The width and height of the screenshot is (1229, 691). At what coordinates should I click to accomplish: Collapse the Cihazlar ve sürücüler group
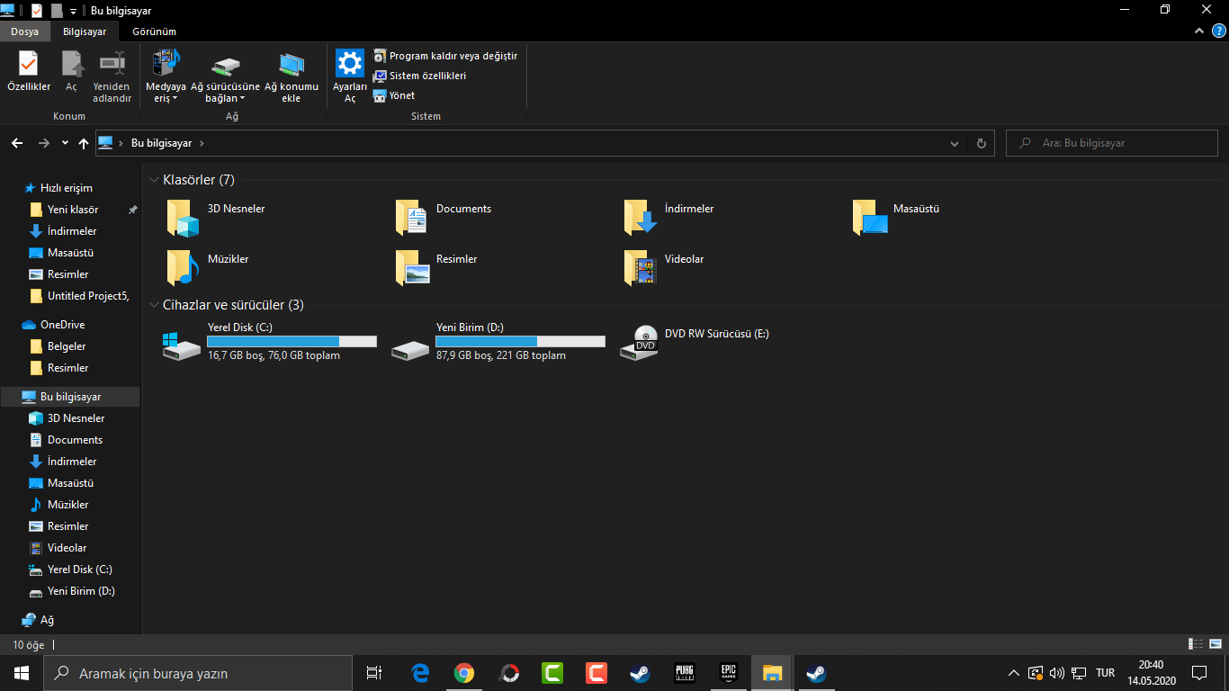(x=155, y=305)
